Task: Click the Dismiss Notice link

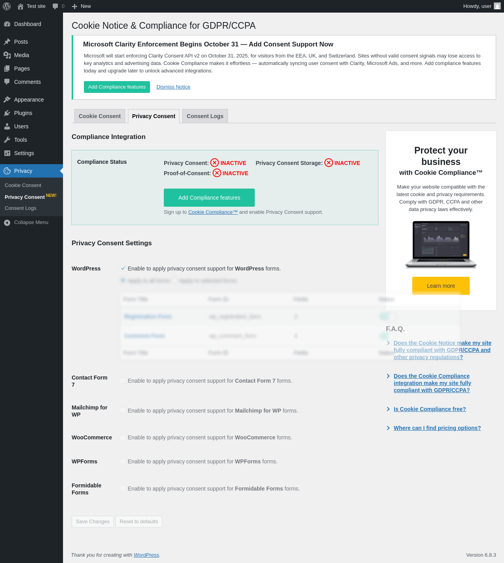Action: click(x=173, y=87)
